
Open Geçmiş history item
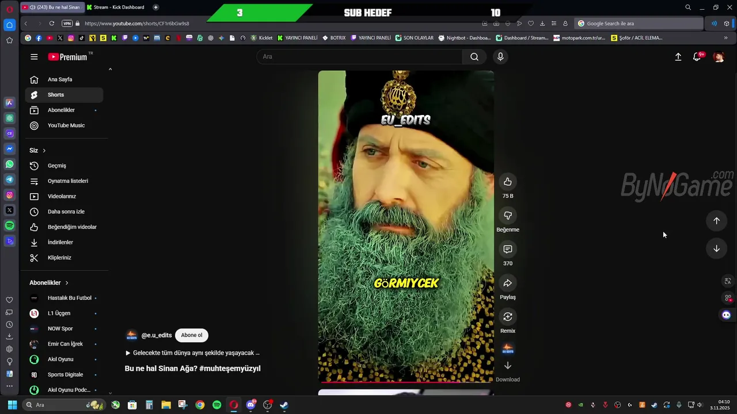click(x=64, y=166)
